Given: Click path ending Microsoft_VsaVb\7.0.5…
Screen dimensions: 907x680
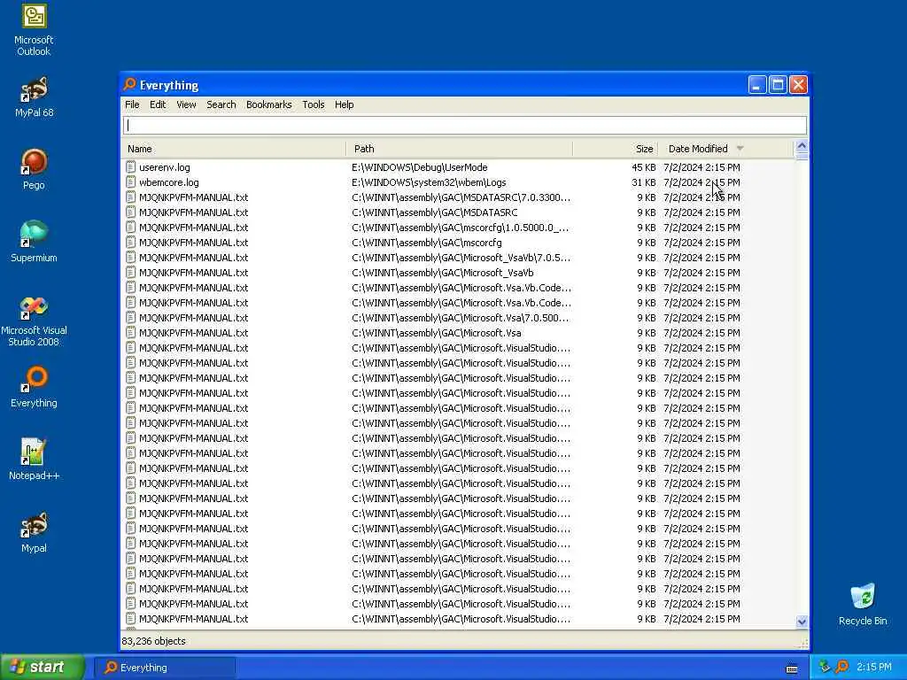Looking at the screenshot, I should pos(461,258).
